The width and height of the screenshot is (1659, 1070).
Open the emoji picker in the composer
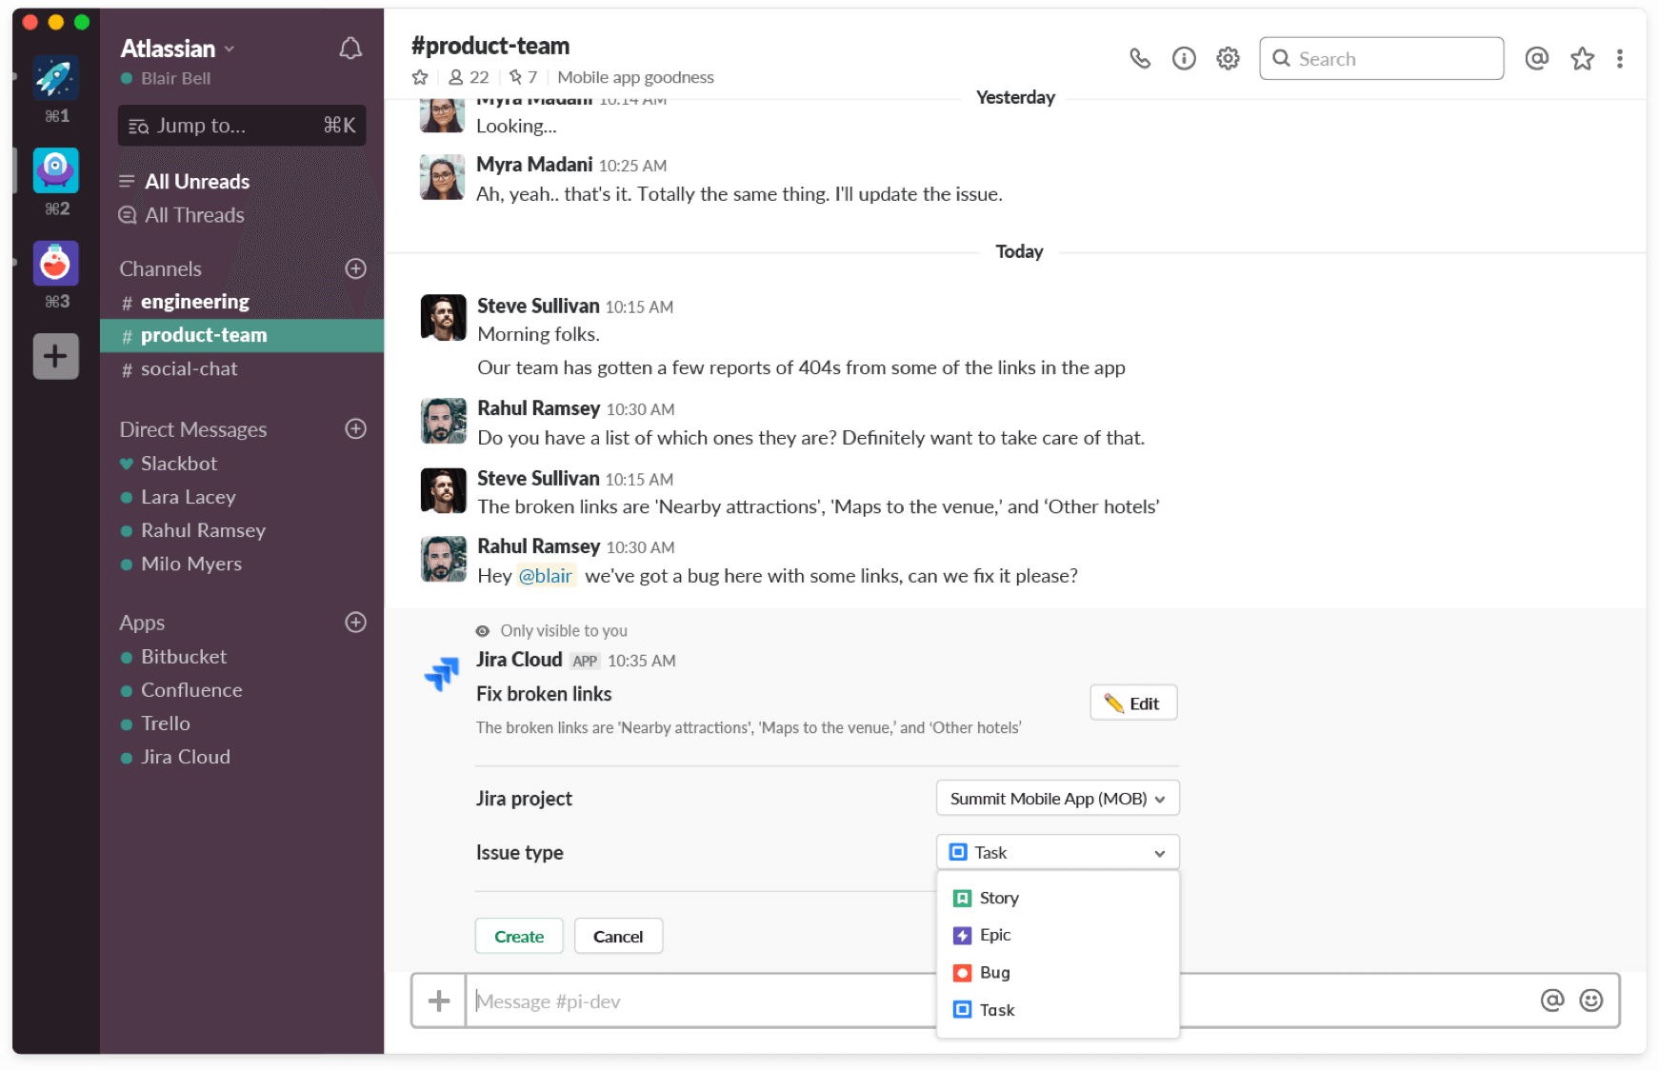(x=1592, y=1001)
